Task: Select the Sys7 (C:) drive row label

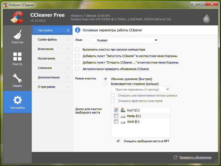Action: click(133, 110)
